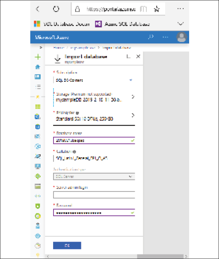Go to Home via the sidebar house icon
Viewport: 219px width, 259px height.
[x=38, y=67]
